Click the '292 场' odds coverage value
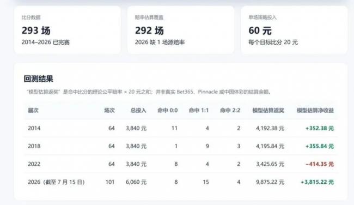Viewport: 354px width, 205px height. [149, 31]
